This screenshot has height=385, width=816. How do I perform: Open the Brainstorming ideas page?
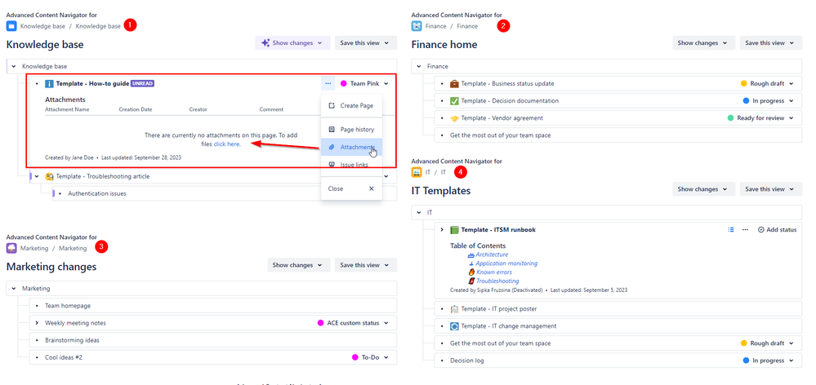[72, 340]
